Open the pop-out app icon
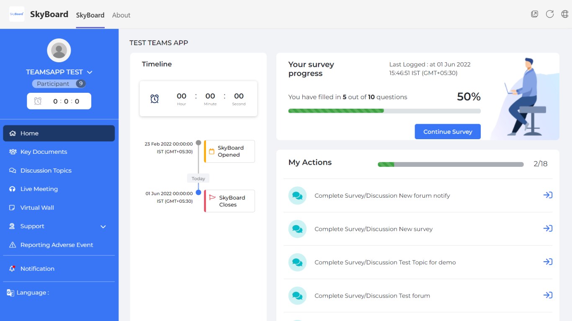572x321 pixels. click(534, 14)
